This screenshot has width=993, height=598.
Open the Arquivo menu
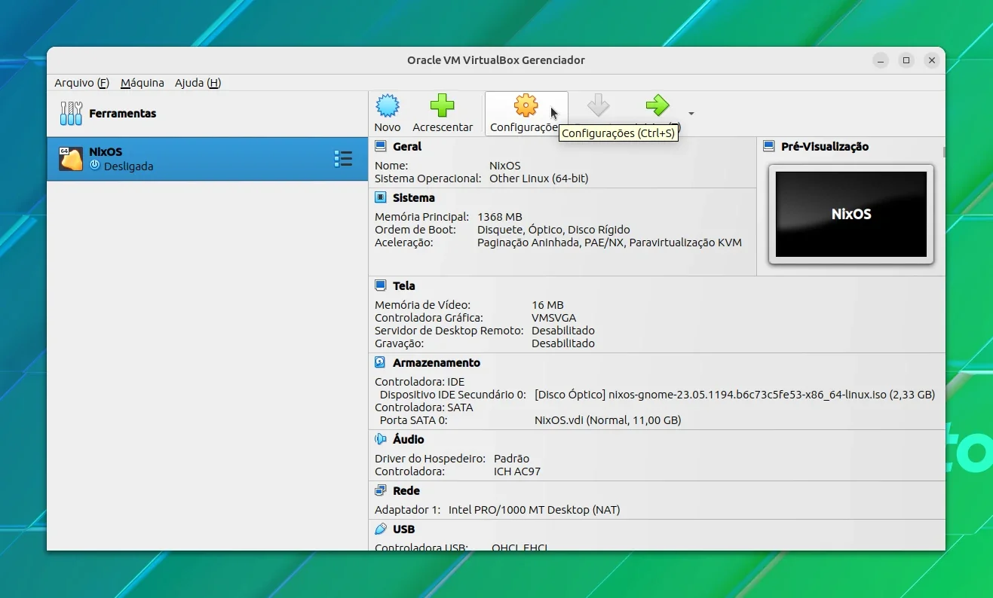click(81, 83)
